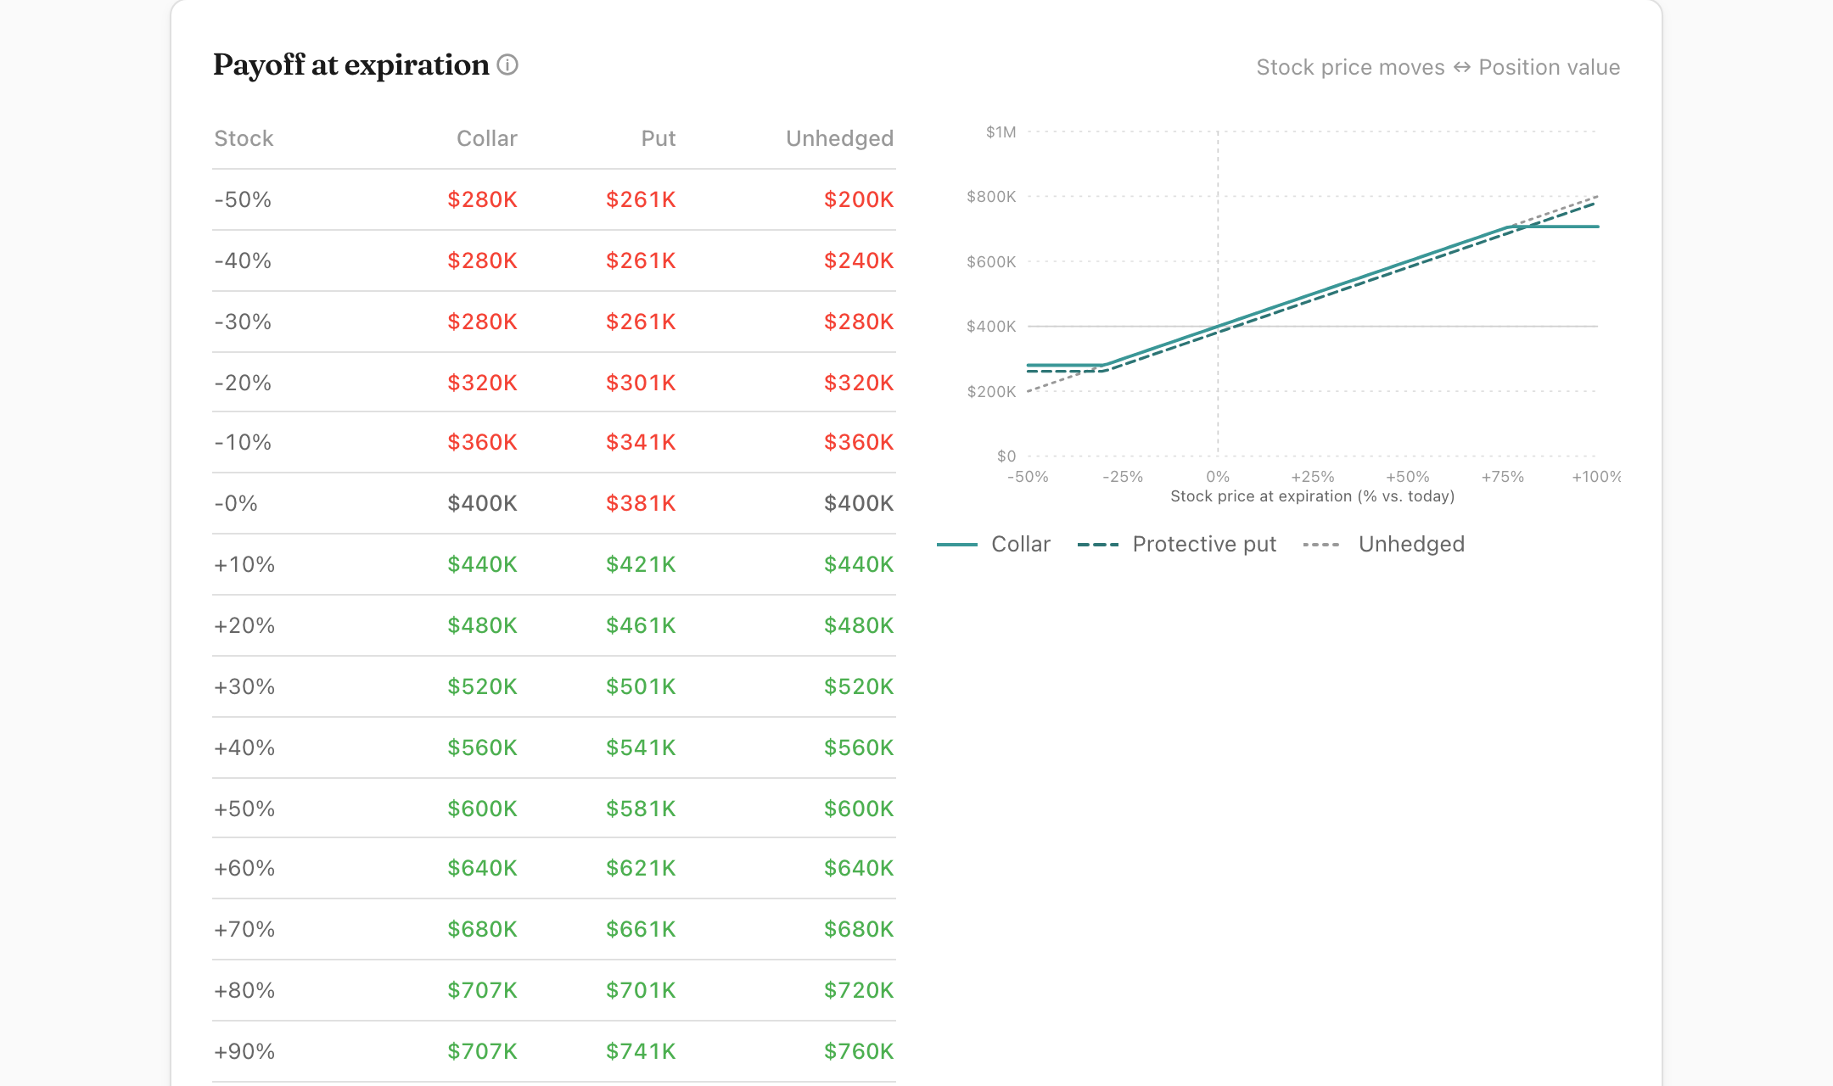Click the $381K Put value

pyautogui.click(x=641, y=503)
